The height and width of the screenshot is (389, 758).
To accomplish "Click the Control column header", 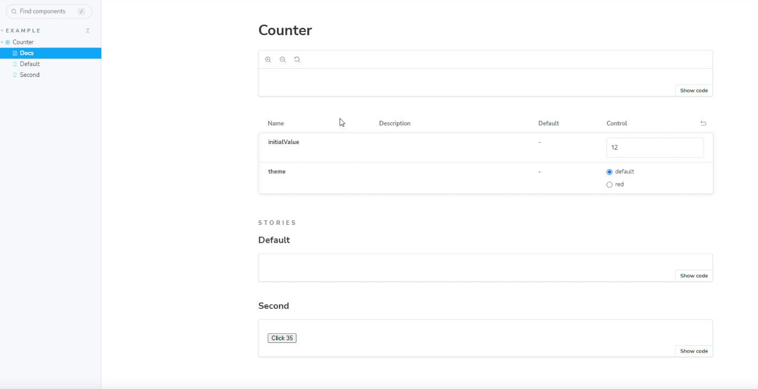I will click(617, 124).
